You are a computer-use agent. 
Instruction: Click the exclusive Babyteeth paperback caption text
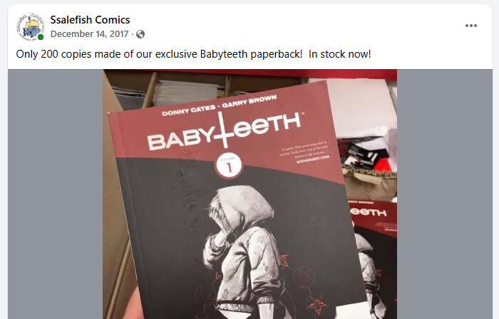(x=193, y=54)
